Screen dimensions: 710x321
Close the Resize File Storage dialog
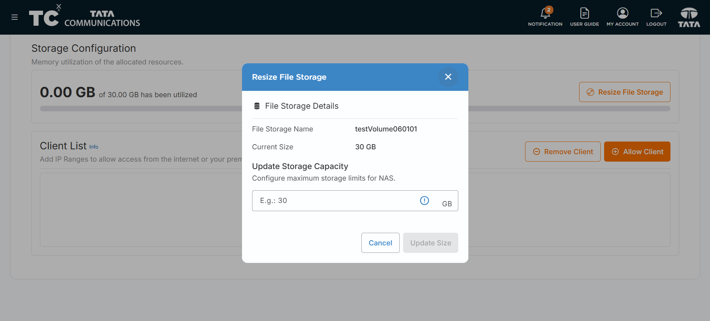click(448, 77)
